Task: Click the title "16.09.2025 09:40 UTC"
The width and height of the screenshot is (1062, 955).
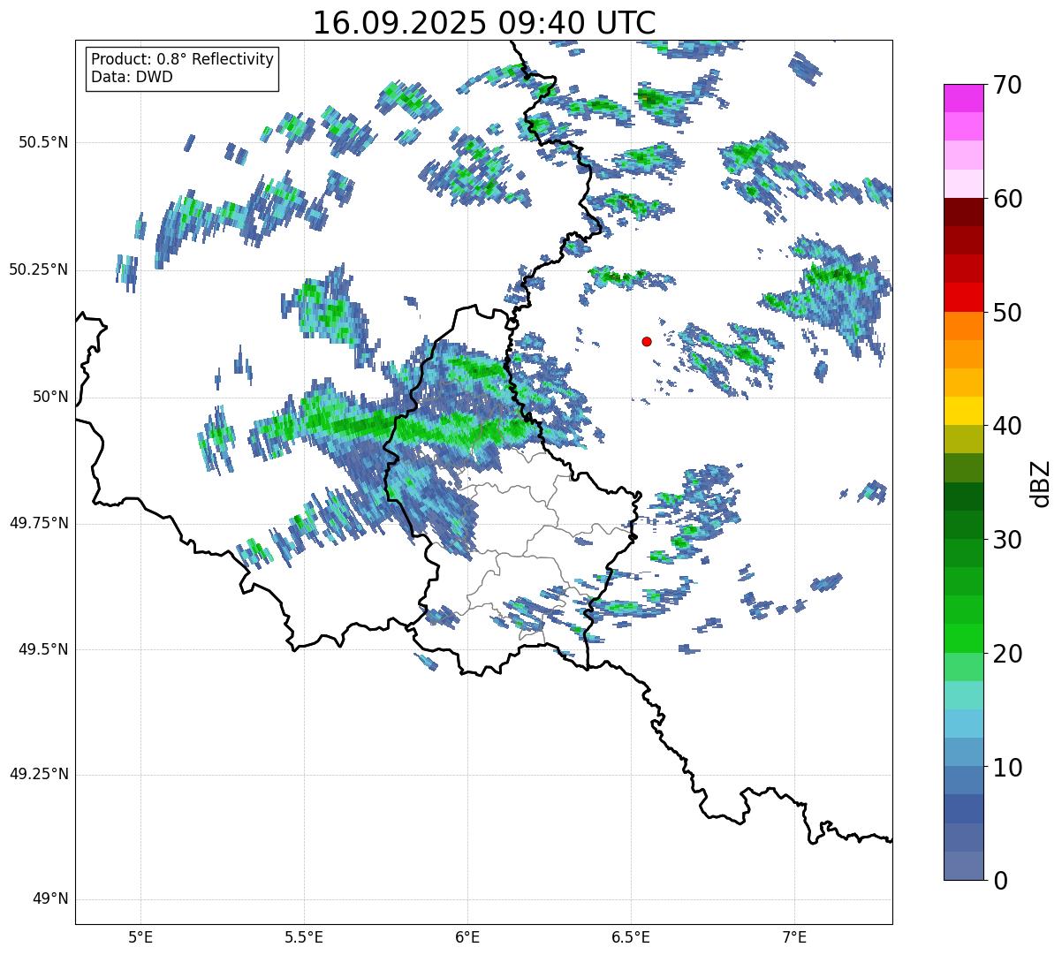Action: (x=484, y=23)
